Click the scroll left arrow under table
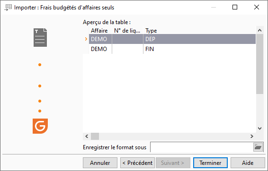 pos(87,136)
